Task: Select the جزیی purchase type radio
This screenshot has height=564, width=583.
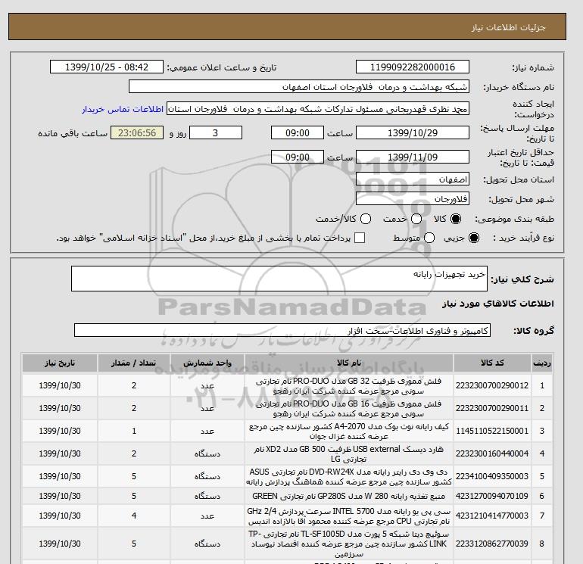Action: point(474,238)
